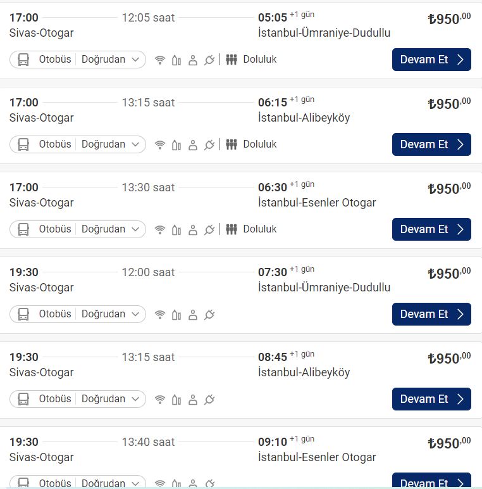Click bus icon on 05:05 Ümraniye-Dudullu trip
Viewport: 482px width, 489px height.
23,60
